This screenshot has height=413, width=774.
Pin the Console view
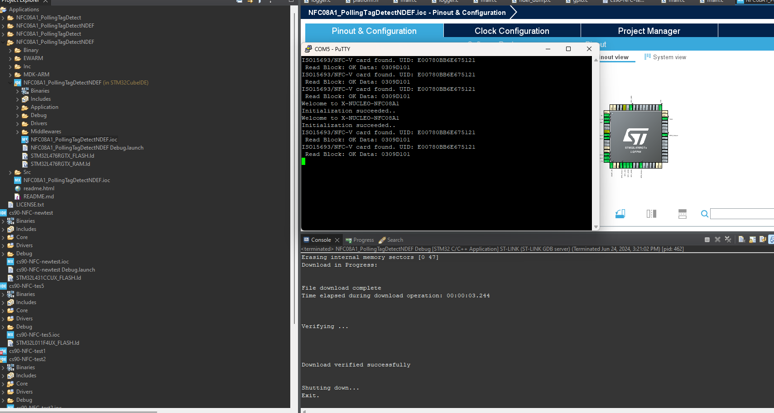click(762, 240)
